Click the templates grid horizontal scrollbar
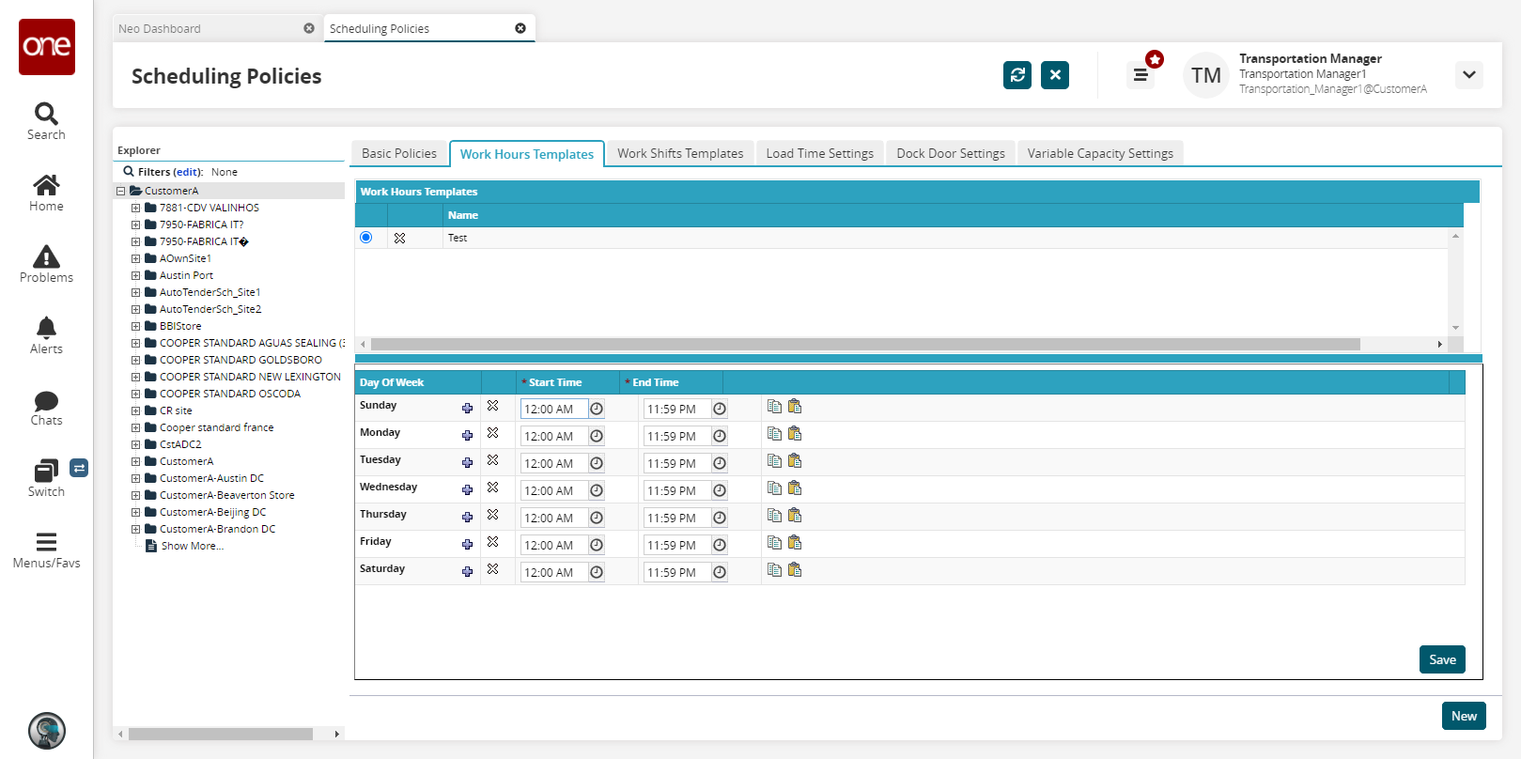 click(864, 345)
